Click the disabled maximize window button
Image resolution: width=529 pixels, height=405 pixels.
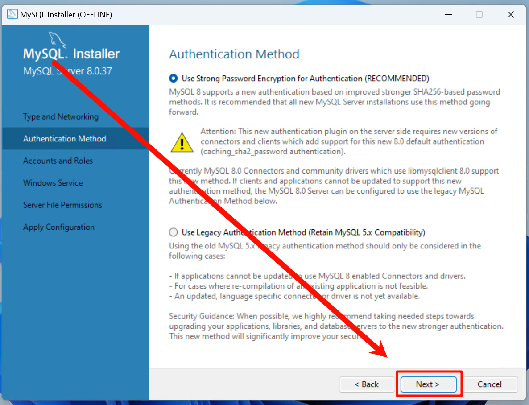pyautogui.click(x=479, y=15)
